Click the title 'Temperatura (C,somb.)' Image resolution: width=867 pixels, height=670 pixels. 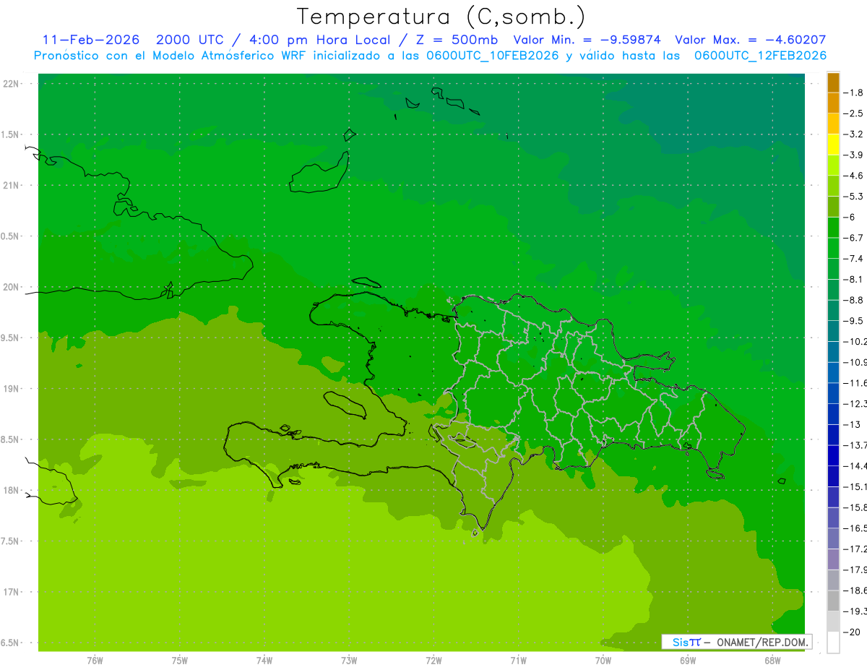coord(441,17)
